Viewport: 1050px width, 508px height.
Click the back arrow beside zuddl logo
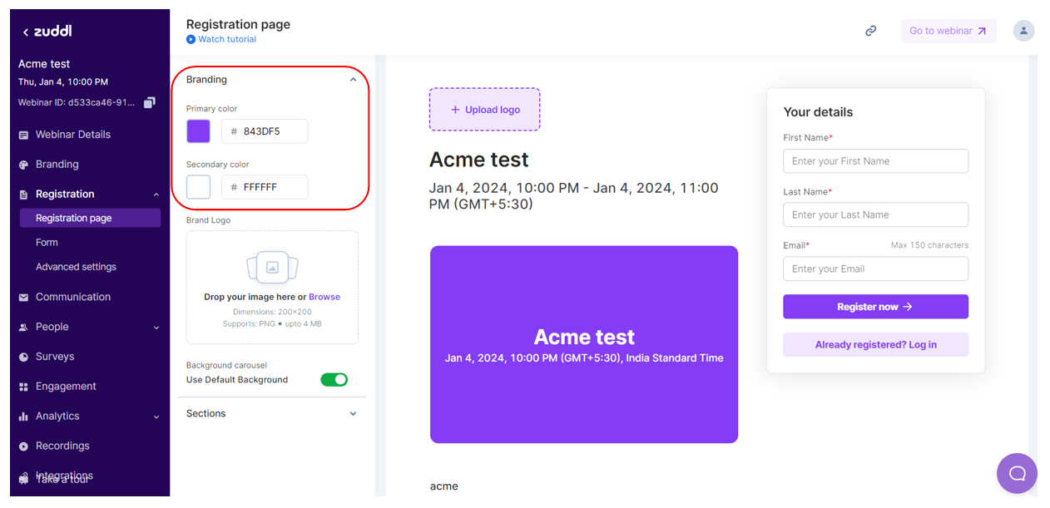[26, 32]
